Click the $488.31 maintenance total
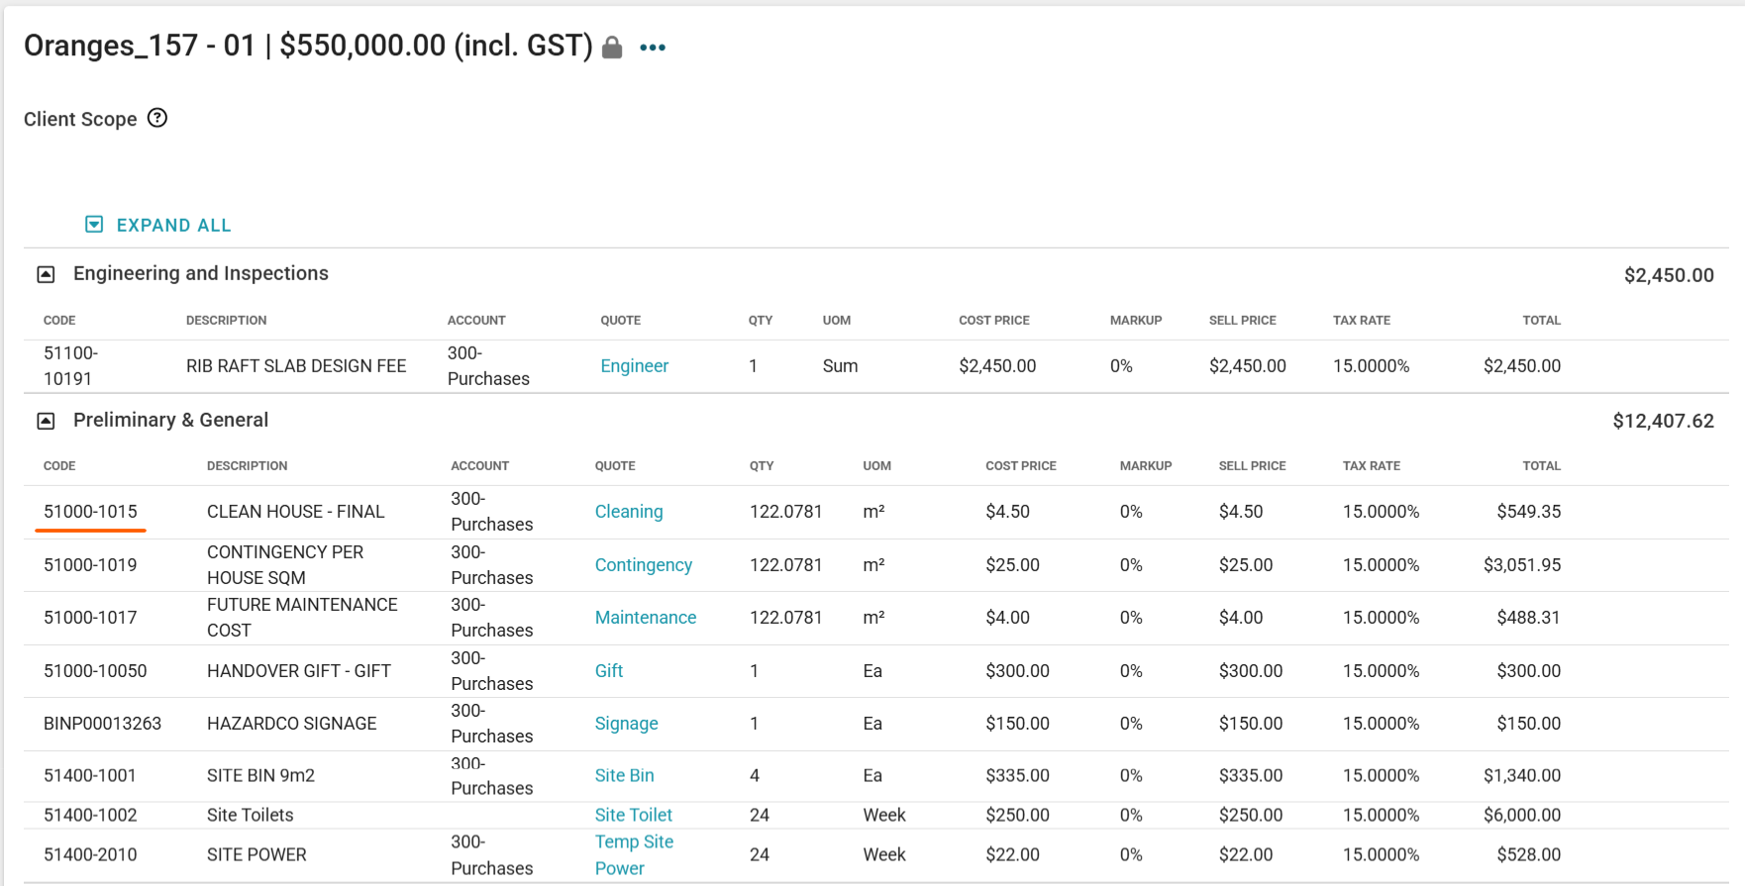The image size is (1745, 886). point(1529,617)
